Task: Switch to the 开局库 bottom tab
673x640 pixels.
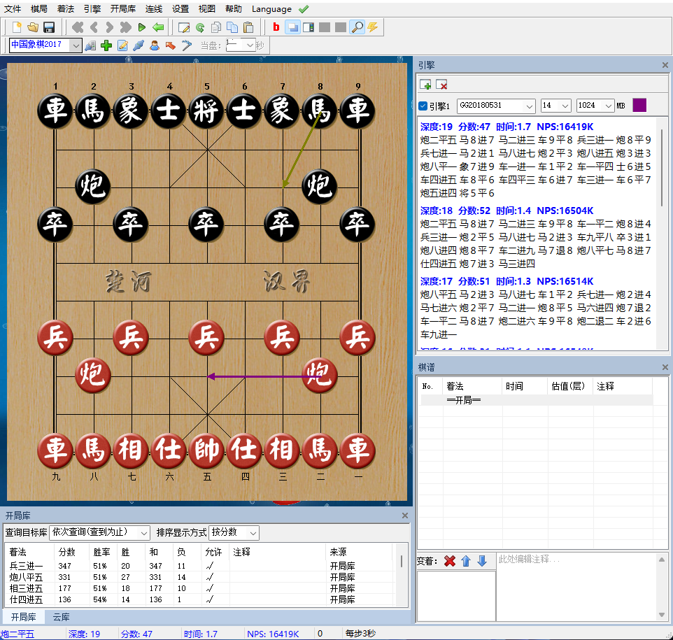Action: tap(24, 617)
